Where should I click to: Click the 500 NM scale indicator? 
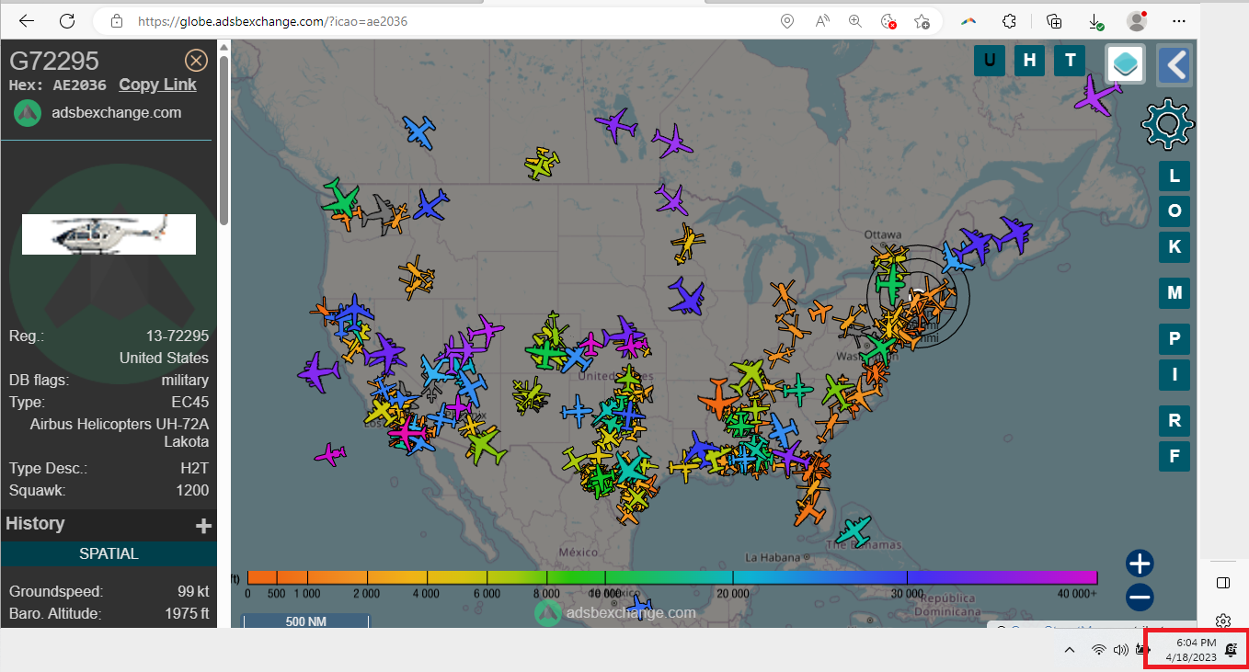coord(305,621)
